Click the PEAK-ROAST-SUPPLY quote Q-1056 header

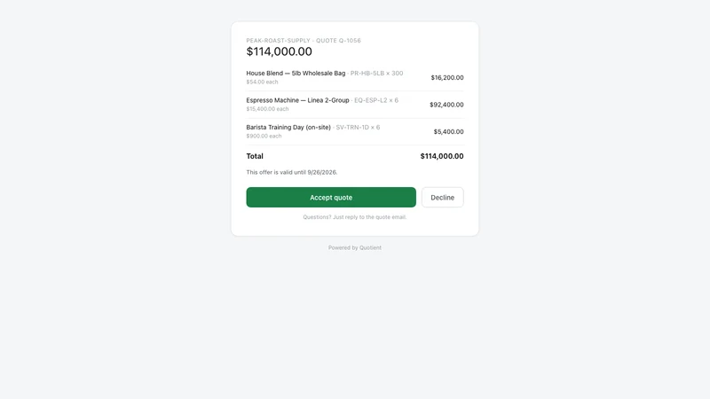tap(304, 40)
